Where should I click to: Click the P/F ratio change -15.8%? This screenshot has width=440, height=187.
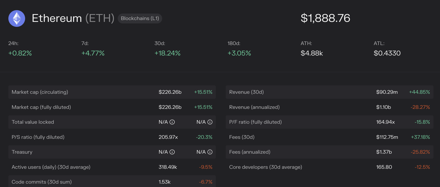(422, 122)
